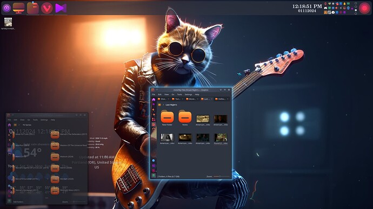Viewport: 373px width, 209px height.
Task: Open File menu in TV Series window
Action: pyautogui.click(x=9, y=120)
